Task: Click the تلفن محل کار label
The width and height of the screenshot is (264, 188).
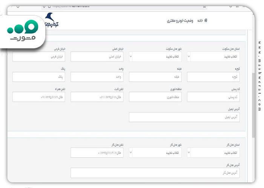Action: 117,145
